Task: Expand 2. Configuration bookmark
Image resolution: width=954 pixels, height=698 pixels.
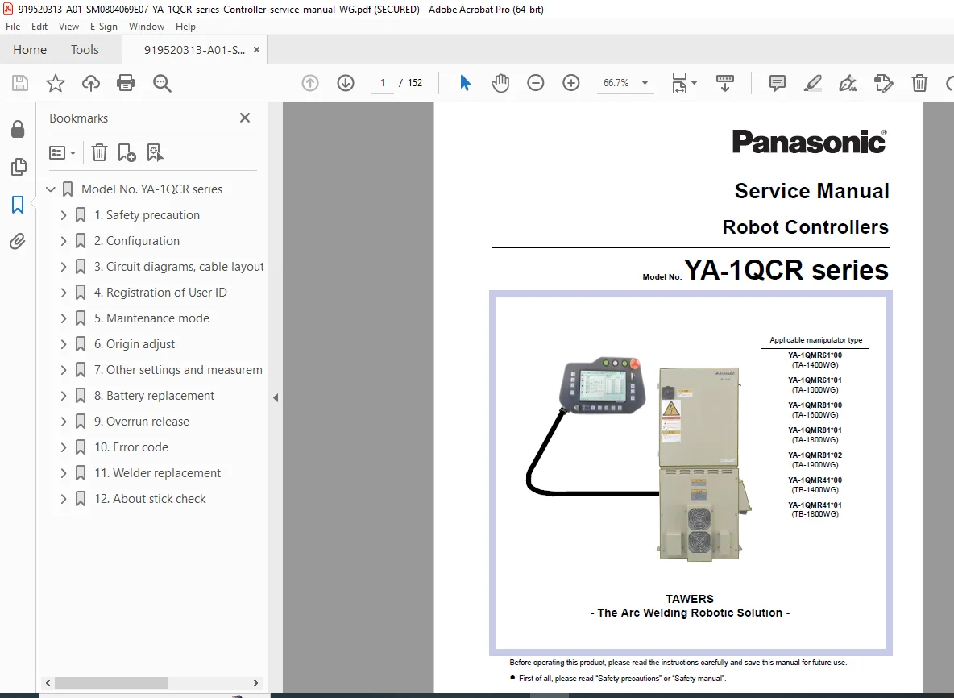Action: tap(64, 241)
